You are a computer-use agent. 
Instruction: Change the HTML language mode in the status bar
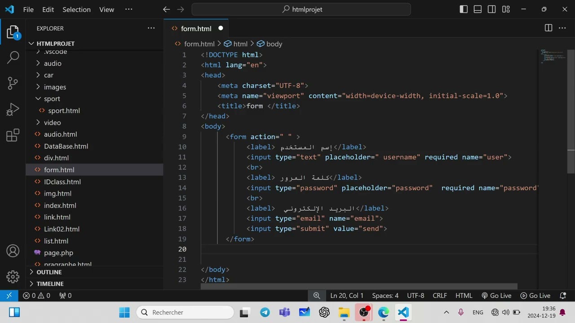coord(464,296)
